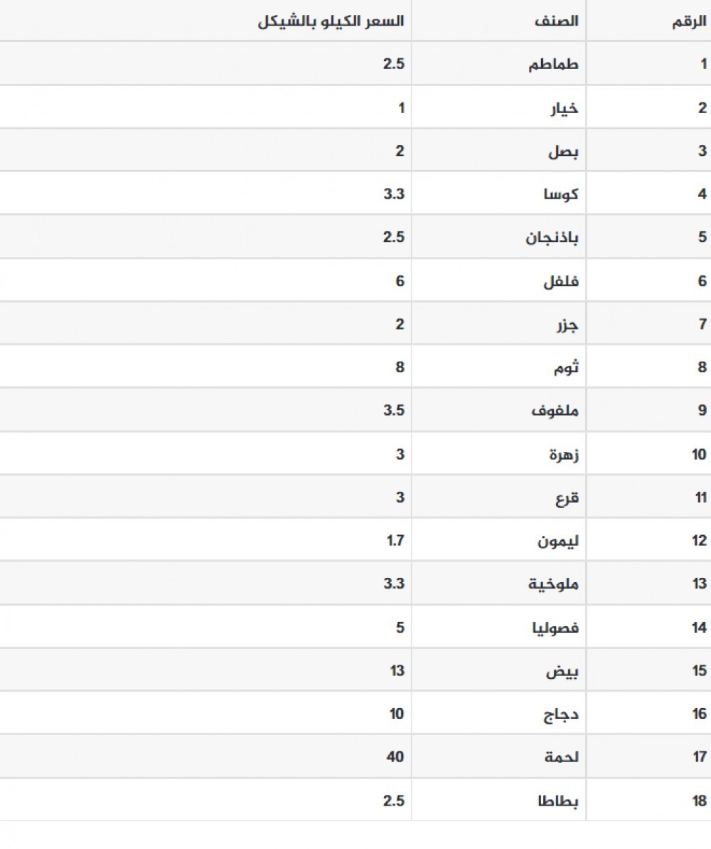
Task: Select the باذنجان product cell
Action: click(552, 237)
